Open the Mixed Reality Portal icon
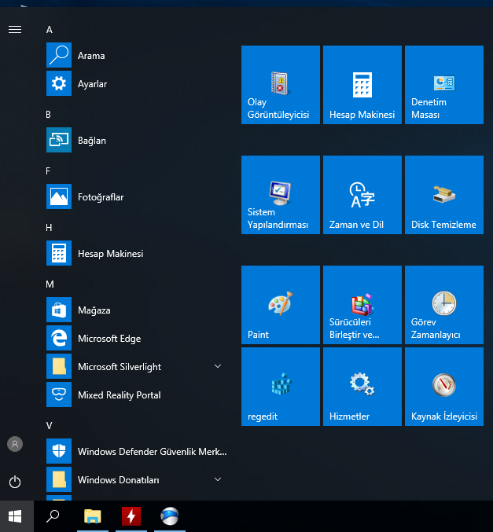The width and height of the screenshot is (493, 532). point(59,394)
